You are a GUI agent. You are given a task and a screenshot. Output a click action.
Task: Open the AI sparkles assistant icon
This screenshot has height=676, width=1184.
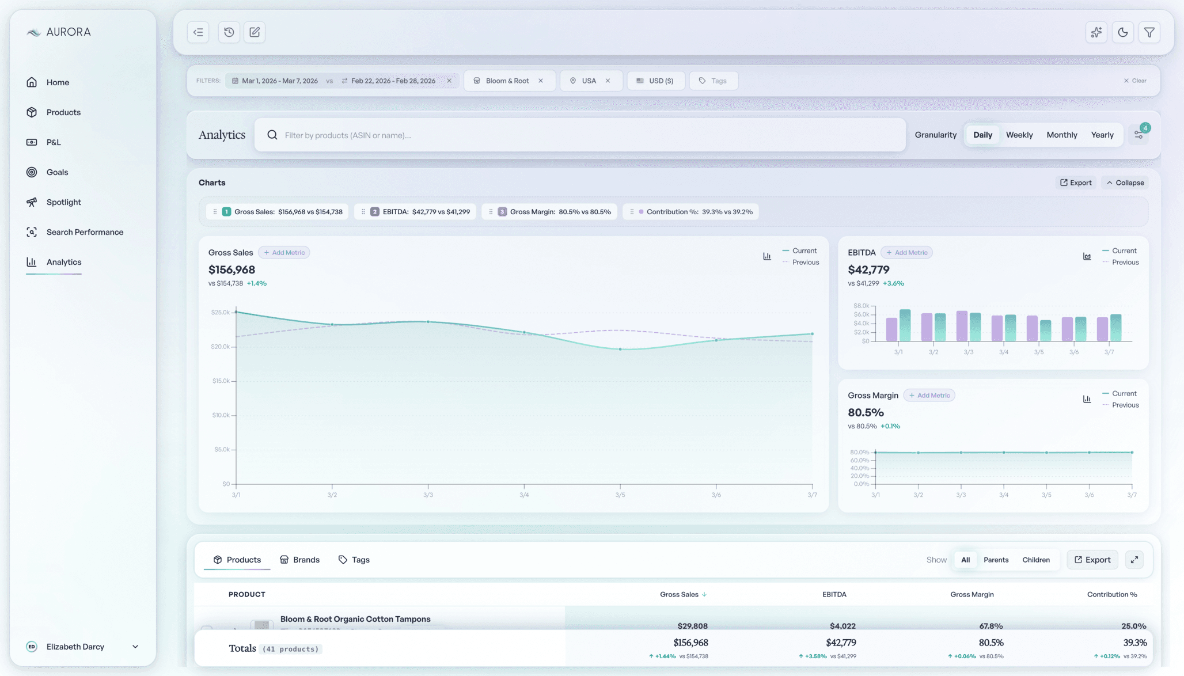tap(1096, 32)
